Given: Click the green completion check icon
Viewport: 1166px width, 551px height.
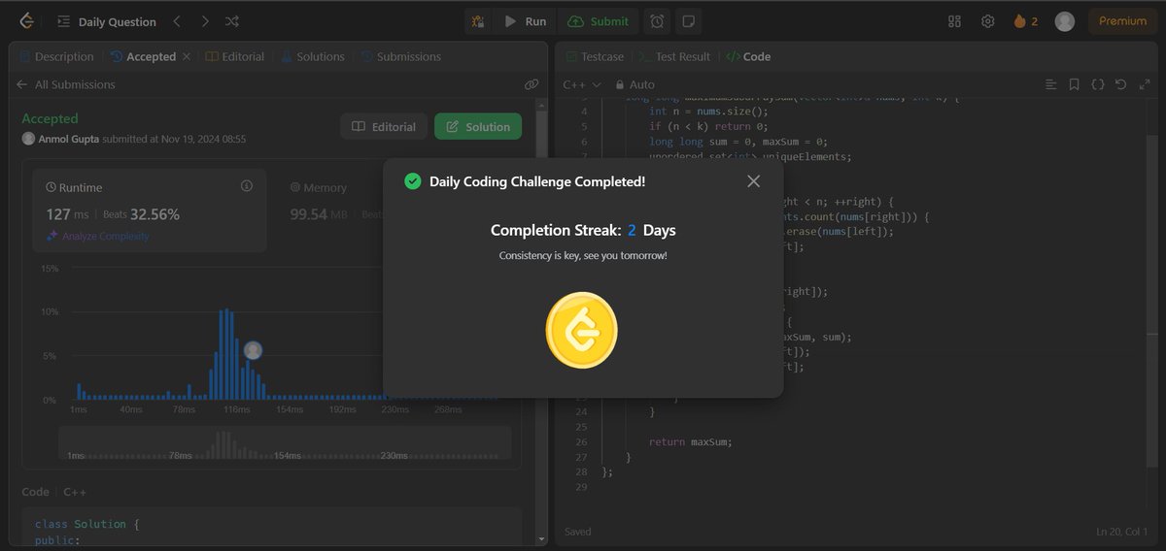Looking at the screenshot, I should pos(412,181).
